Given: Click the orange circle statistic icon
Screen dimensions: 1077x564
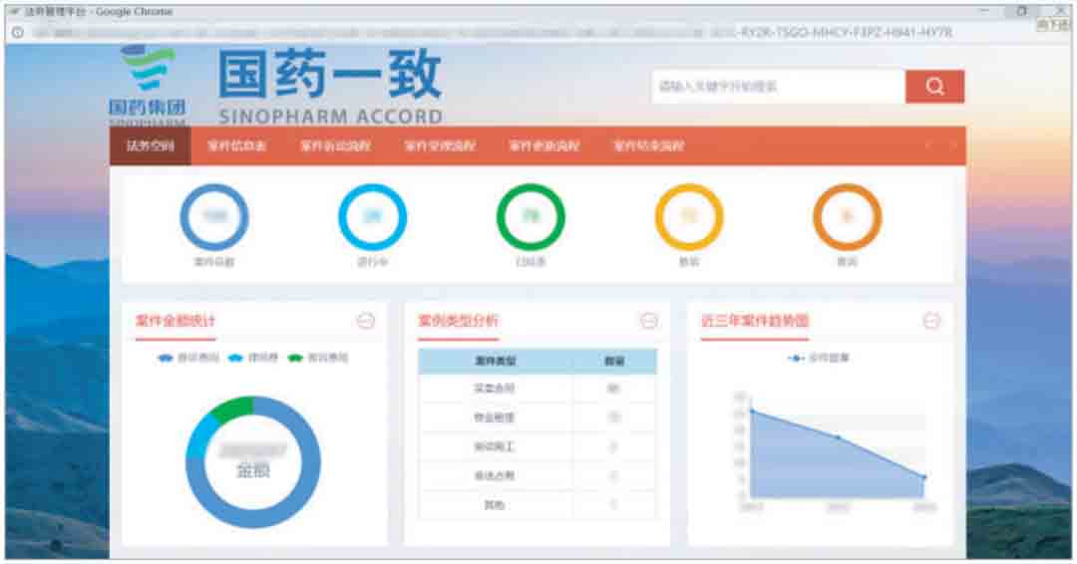Looking at the screenshot, I should coord(848,217).
